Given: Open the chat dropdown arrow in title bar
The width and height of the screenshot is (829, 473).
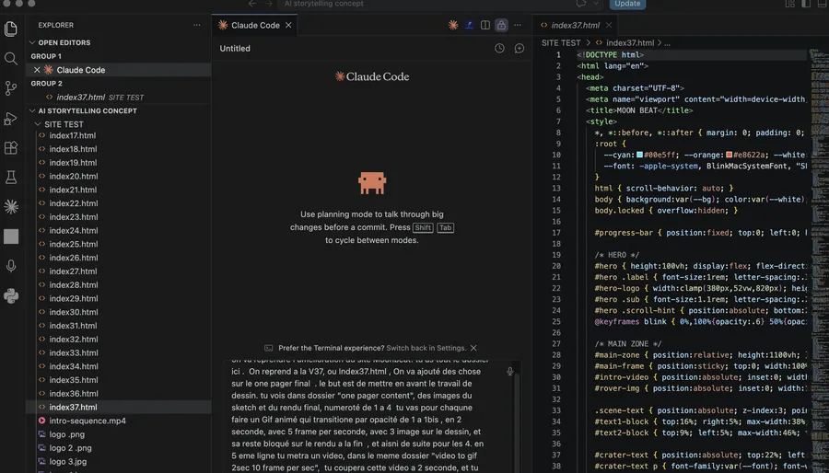Looking at the screenshot, I should point(596,4).
